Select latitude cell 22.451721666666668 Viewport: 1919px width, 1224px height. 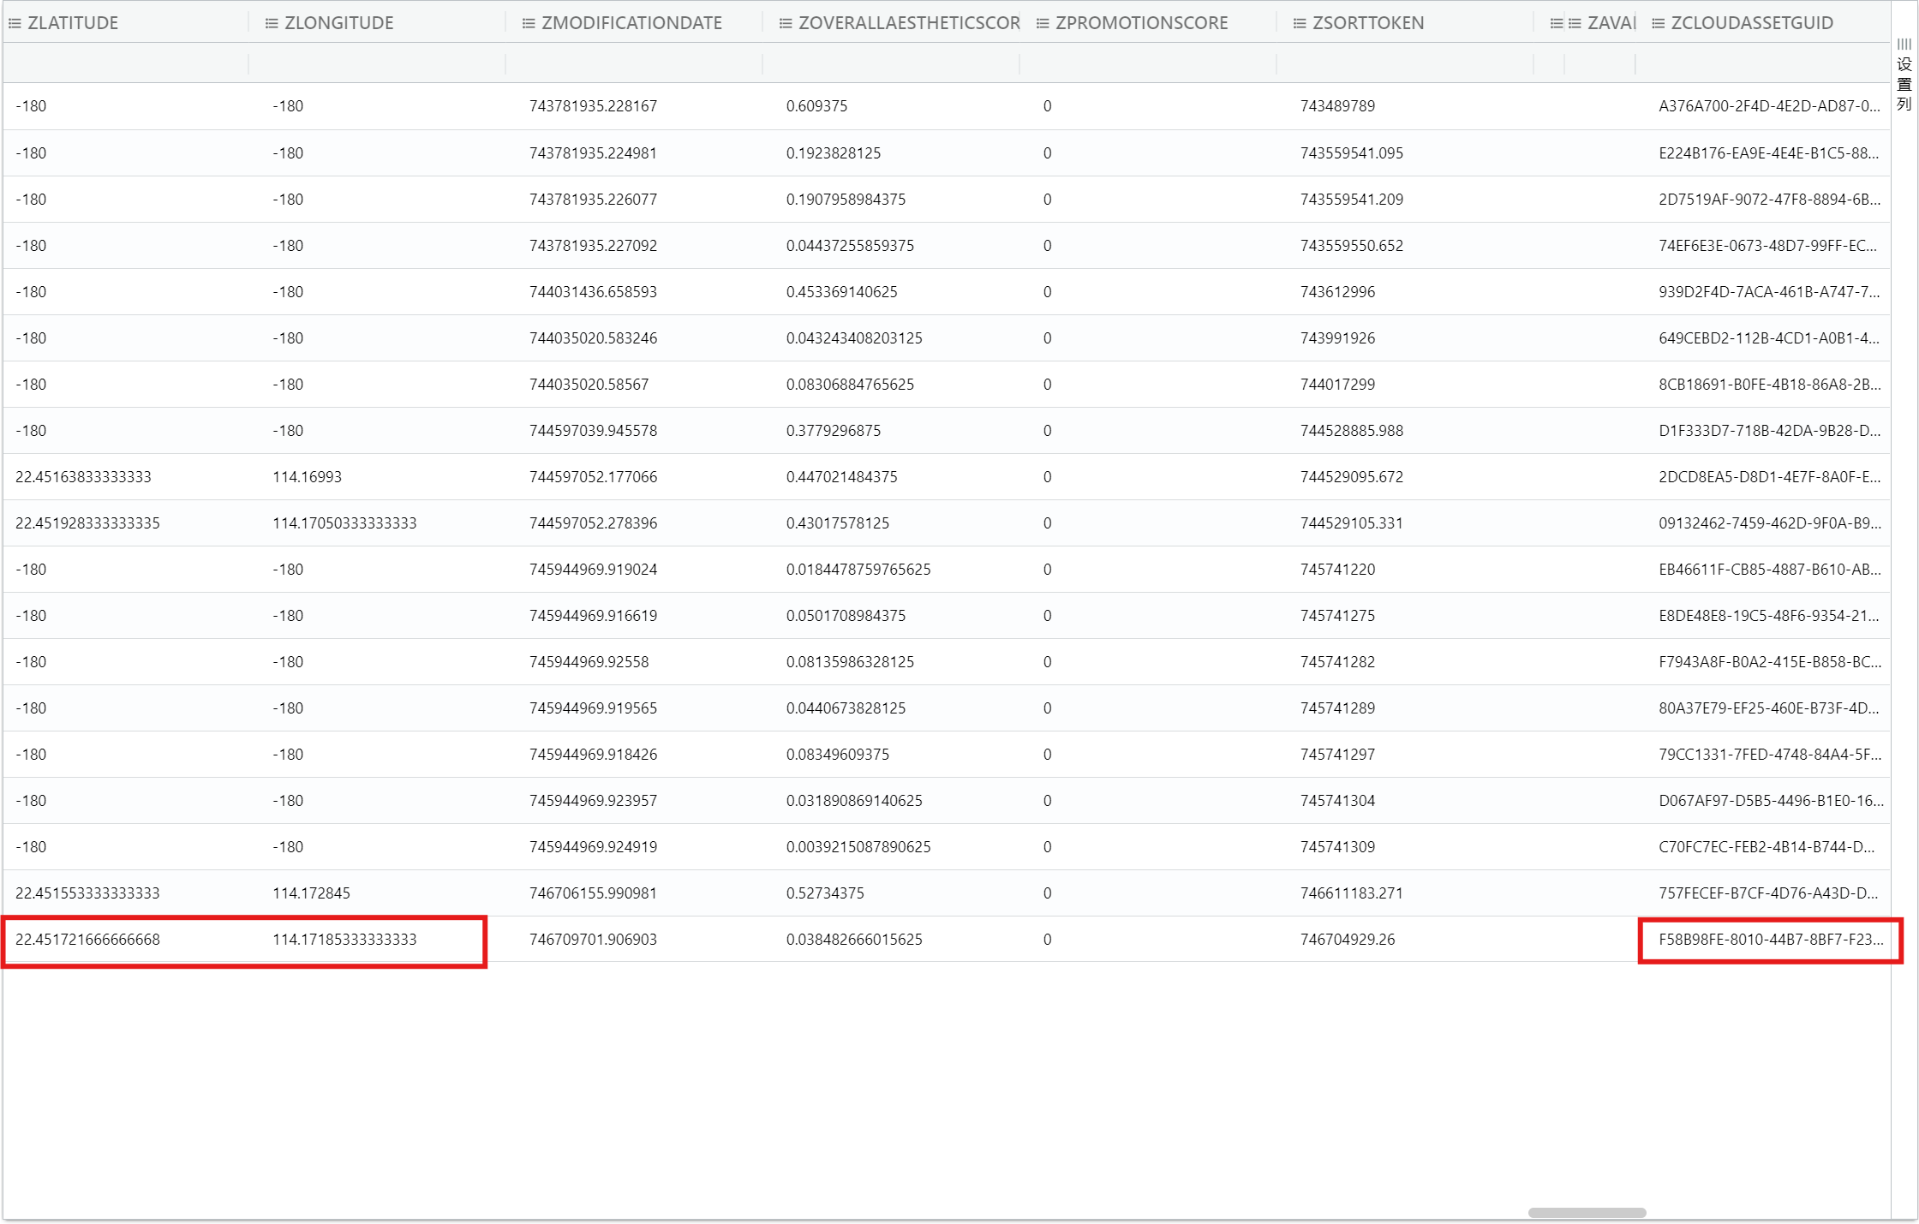click(x=87, y=940)
